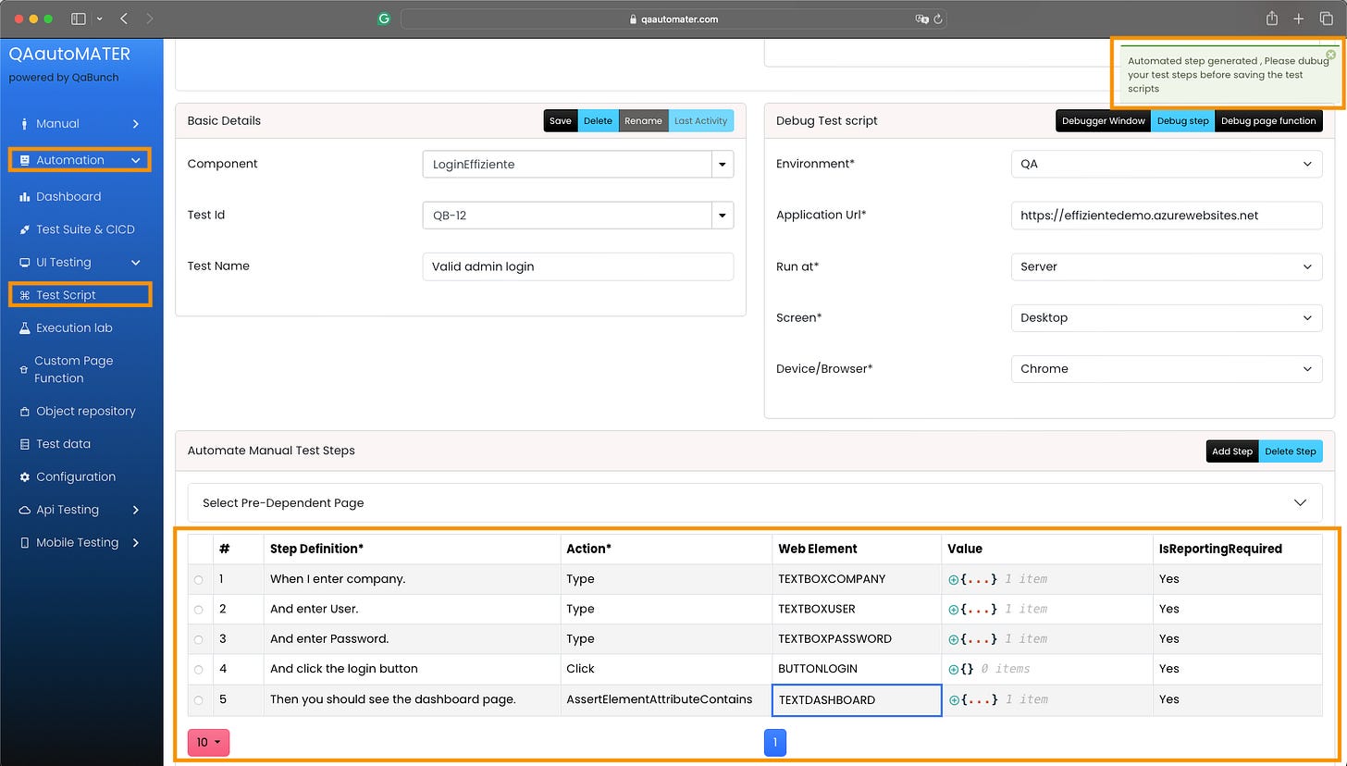The height and width of the screenshot is (766, 1347).
Task: Click the Configuration gear icon
Action: coord(23,476)
